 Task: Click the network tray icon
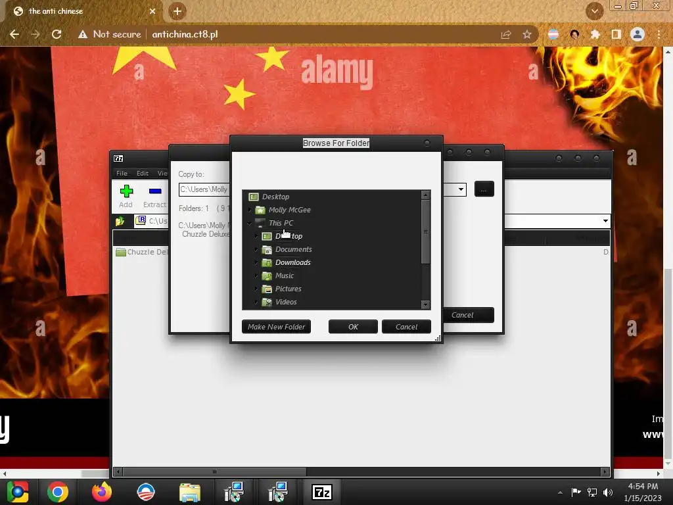click(x=592, y=492)
